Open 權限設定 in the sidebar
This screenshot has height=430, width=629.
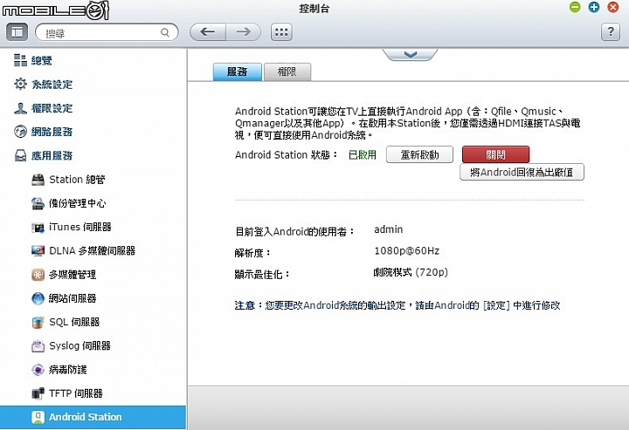52,108
